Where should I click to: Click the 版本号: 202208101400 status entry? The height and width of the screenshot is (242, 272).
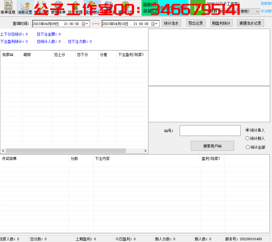pyautogui.click(x=244, y=239)
